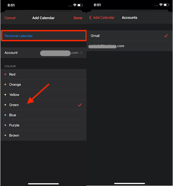Tap the checkmark on the Green row
The image size is (173, 186).
point(80,105)
